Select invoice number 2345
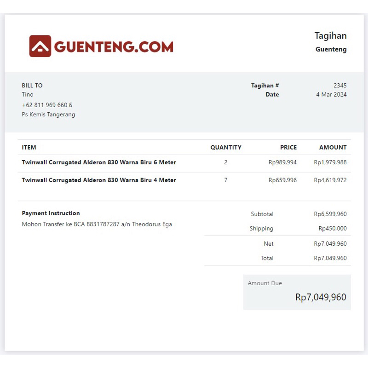This screenshot has width=368, height=368. 340,86
